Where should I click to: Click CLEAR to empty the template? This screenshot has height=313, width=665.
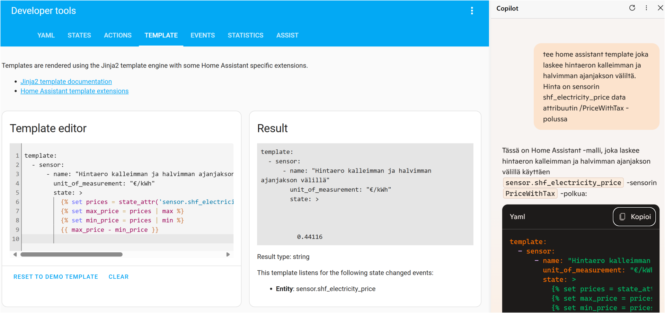click(x=118, y=277)
